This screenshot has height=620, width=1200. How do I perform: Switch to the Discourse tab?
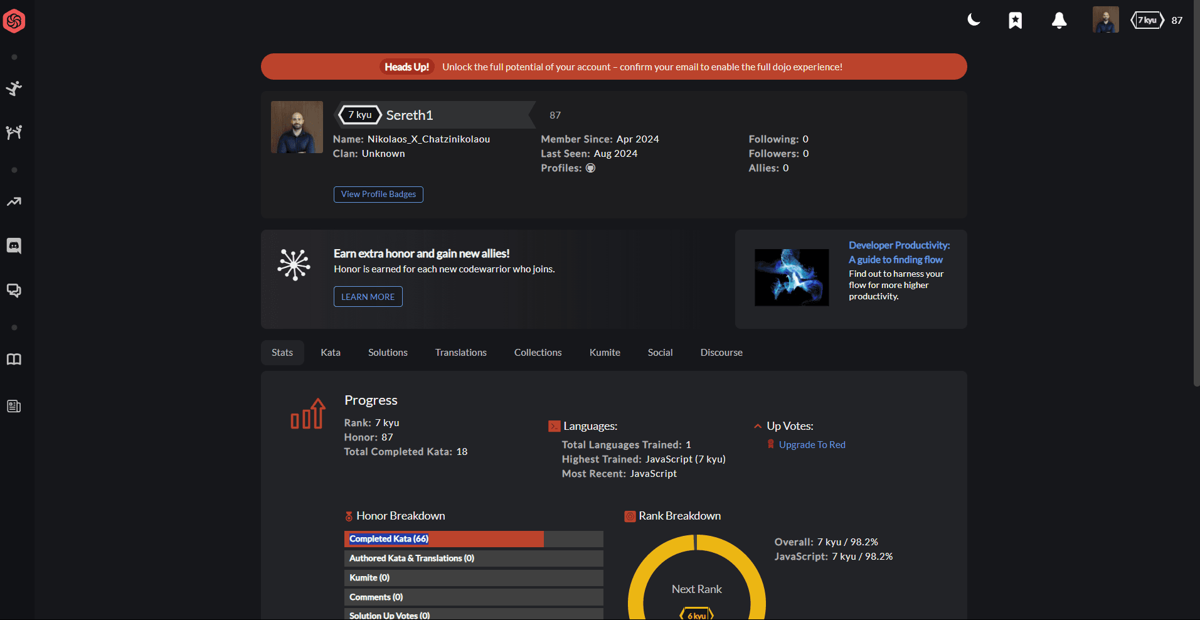click(721, 353)
